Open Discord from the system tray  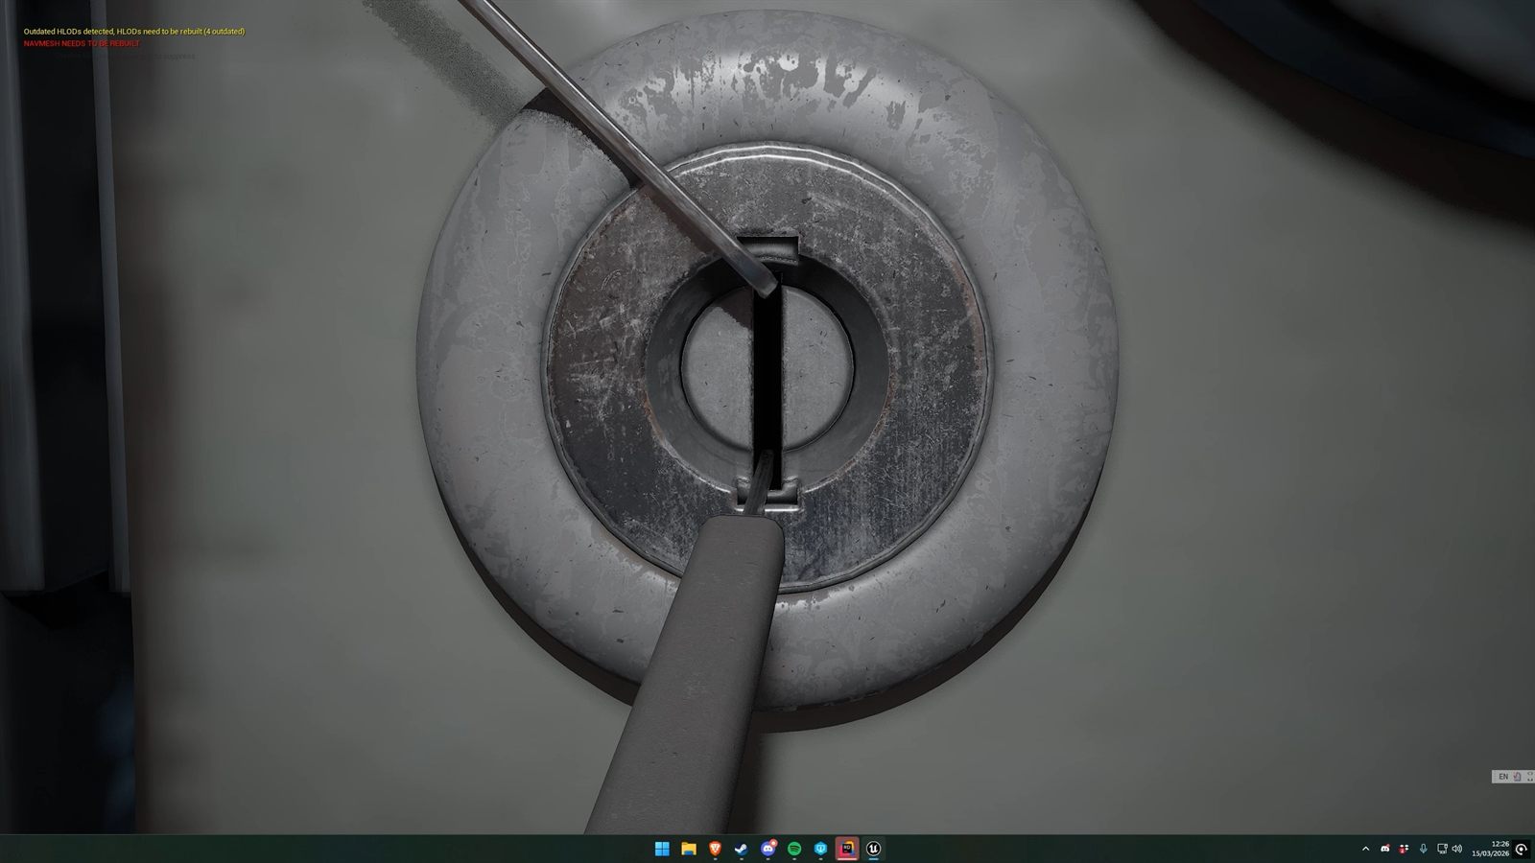pos(1384,849)
